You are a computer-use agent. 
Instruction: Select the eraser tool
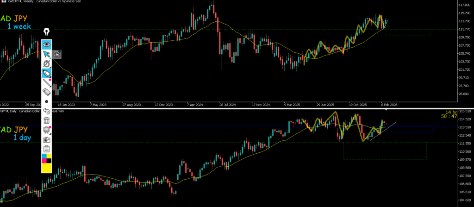pyautogui.click(x=47, y=92)
